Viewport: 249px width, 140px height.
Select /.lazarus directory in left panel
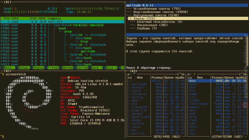tap(156, 123)
